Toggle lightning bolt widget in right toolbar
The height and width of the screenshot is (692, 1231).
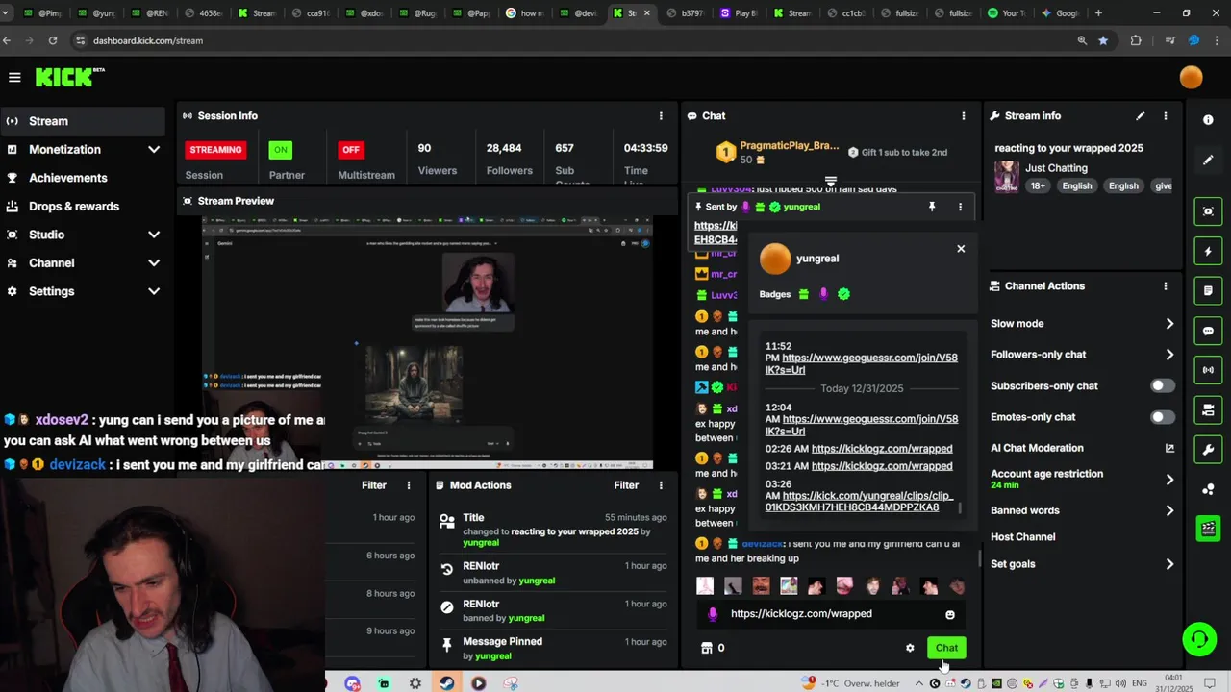1208,252
